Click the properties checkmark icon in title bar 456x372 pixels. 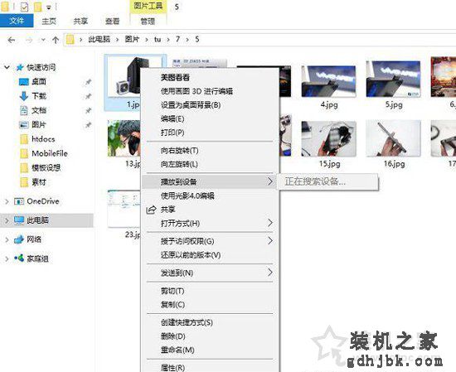[24, 7]
